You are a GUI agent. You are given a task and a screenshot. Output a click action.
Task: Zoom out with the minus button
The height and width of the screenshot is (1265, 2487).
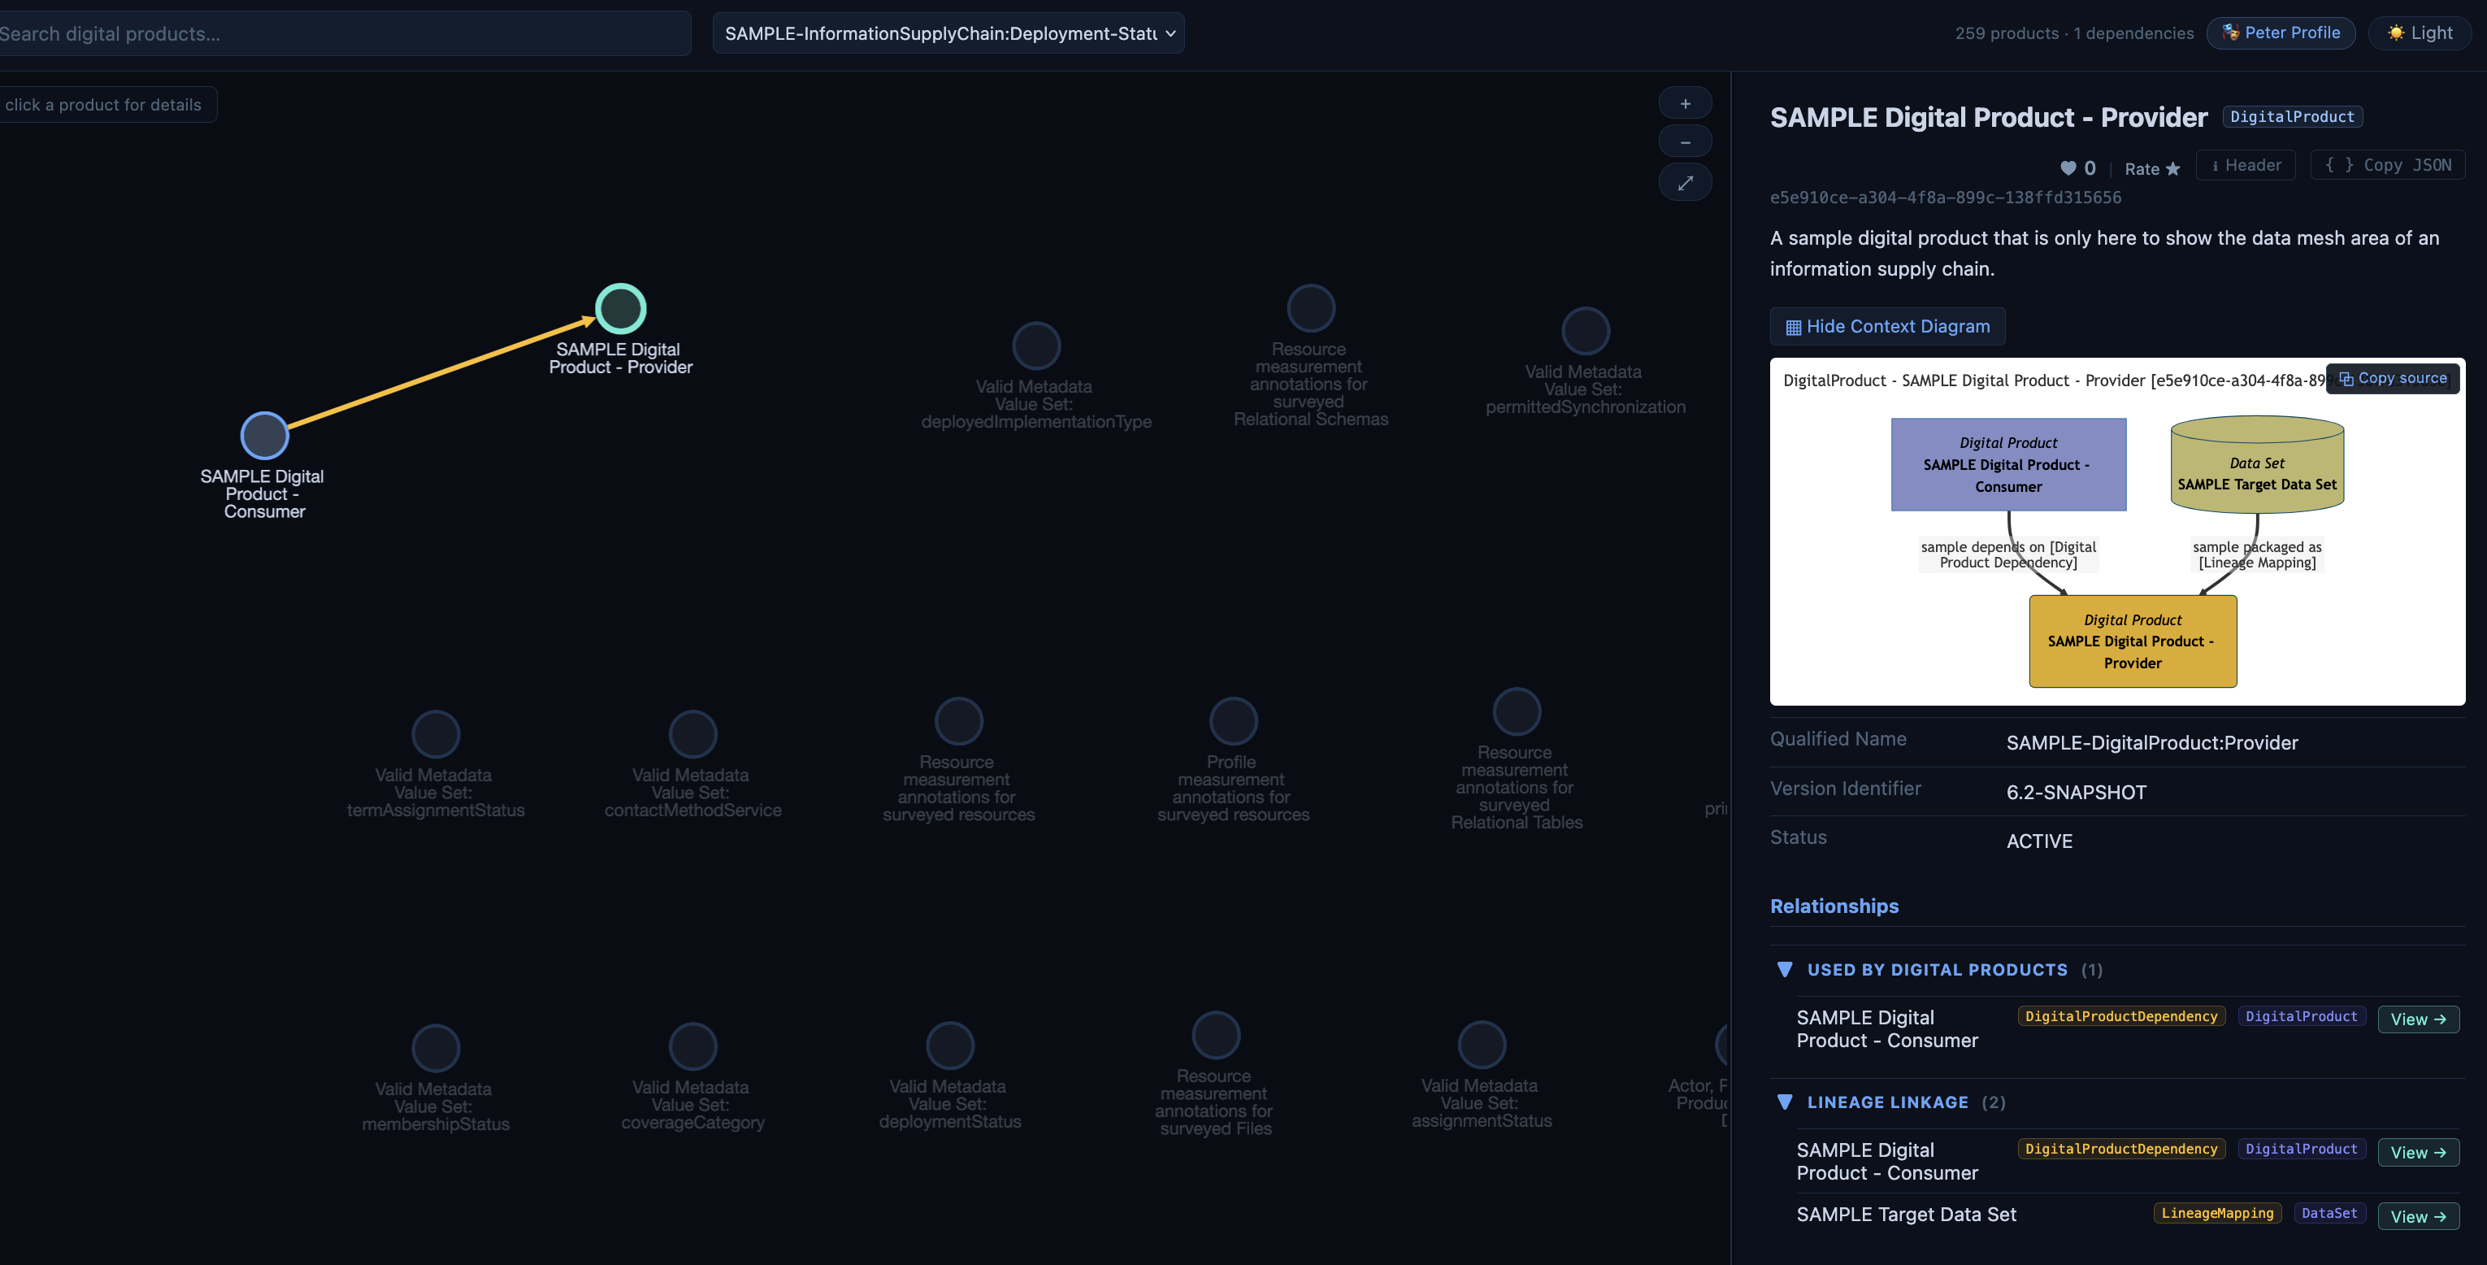click(1685, 143)
